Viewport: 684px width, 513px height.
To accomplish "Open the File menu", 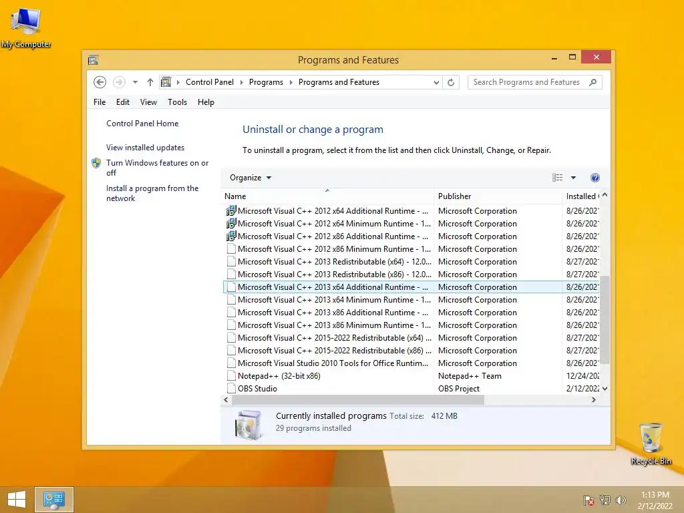I will pyautogui.click(x=100, y=102).
